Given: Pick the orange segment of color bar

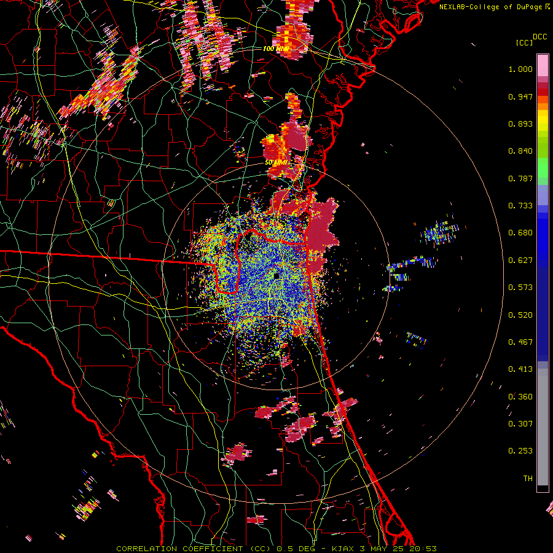Looking at the screenshot, I should click(x=543, y=106).
